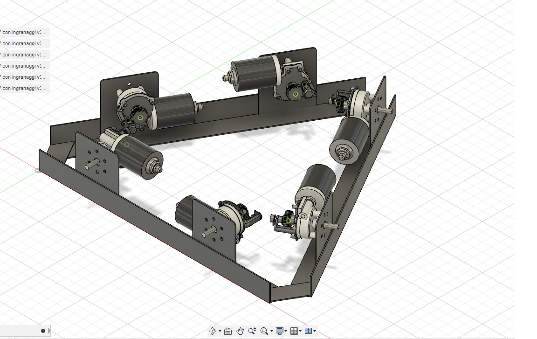Open Grid and Snaps icon

[294, 331]
